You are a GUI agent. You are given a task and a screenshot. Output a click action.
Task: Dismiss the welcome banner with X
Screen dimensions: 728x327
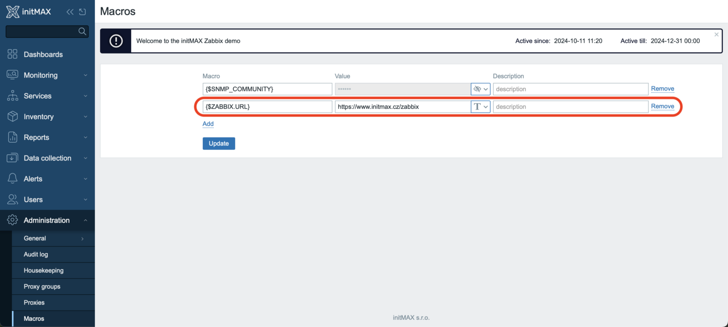tap(716, 35)
